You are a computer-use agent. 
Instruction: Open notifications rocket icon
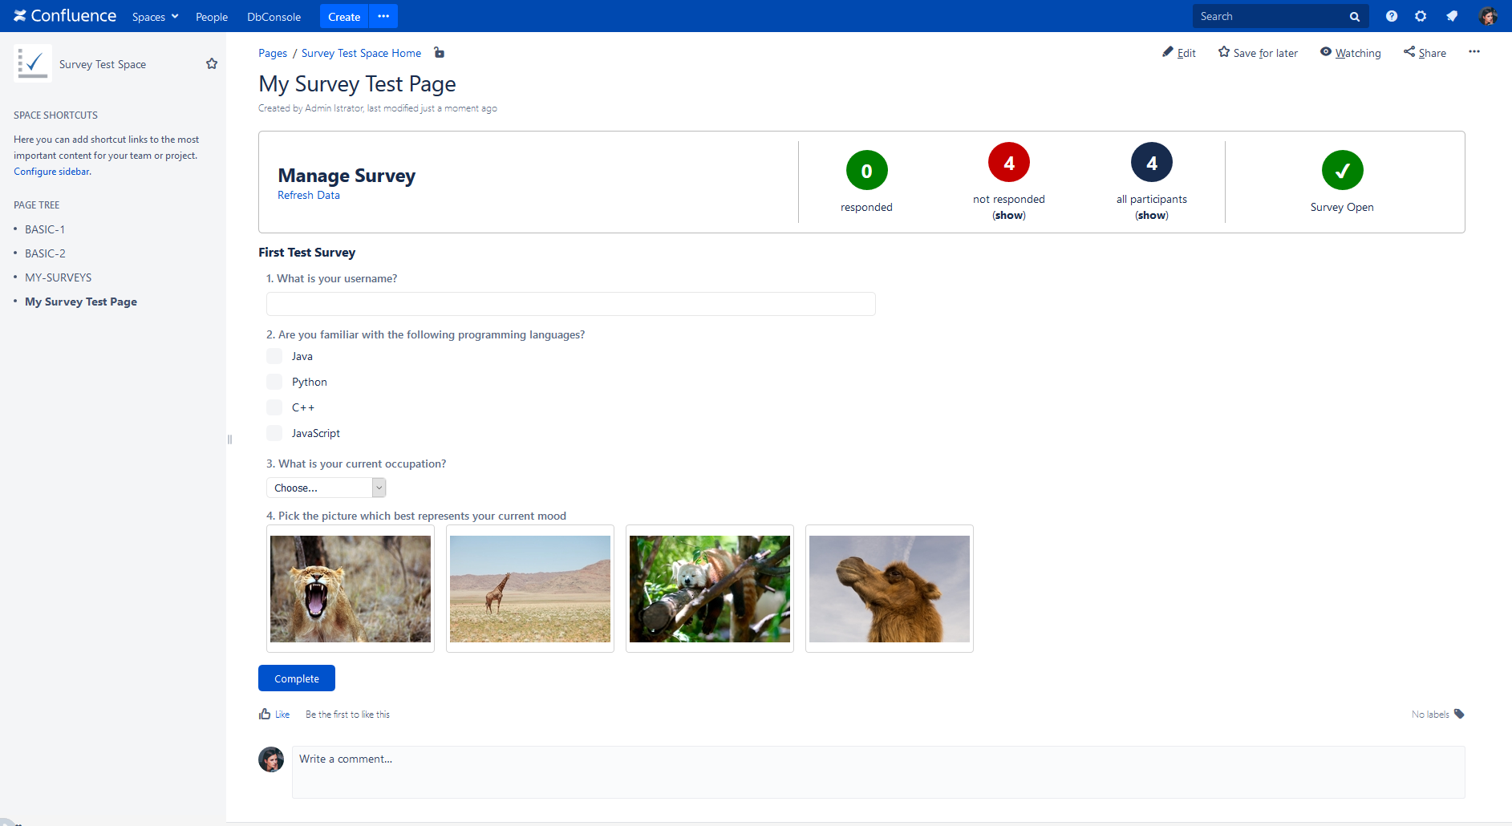click(1452, 16)
